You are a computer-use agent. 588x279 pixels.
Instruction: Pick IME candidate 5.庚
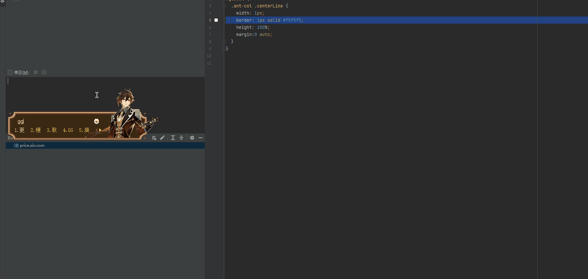84,130
